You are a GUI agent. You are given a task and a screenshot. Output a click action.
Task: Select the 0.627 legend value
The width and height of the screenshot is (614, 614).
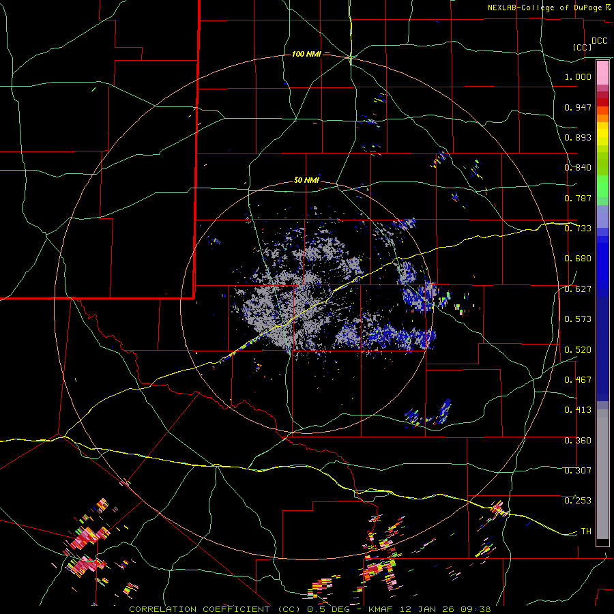point(578,289)
